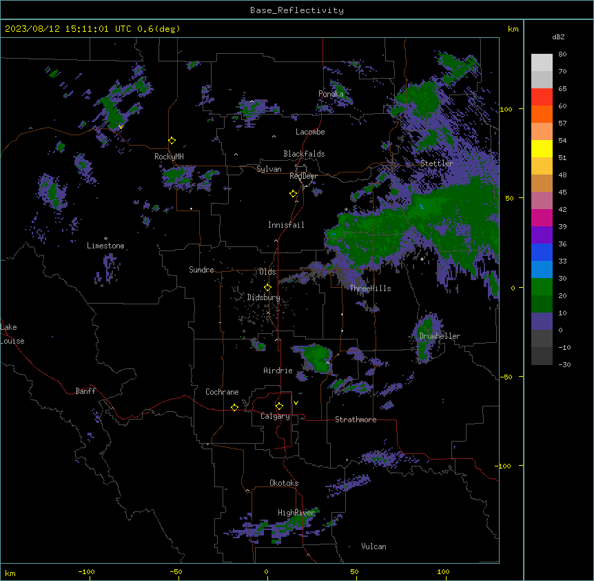Click the Banff label
The image size is (594, 581).
point(85,391)
